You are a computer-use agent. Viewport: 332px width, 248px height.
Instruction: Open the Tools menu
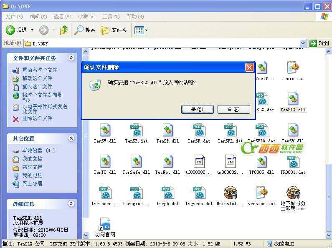pos(111,17)
